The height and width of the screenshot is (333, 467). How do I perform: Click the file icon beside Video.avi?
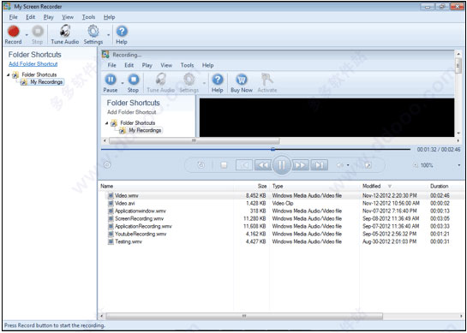pyautogui.click(x=111, y=204)
